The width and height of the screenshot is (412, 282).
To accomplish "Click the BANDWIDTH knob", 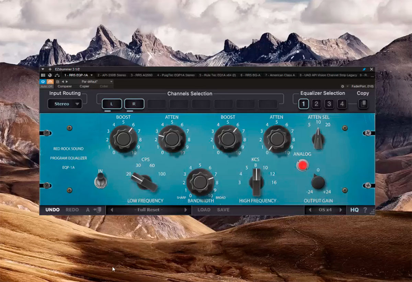I will point(200,182).
